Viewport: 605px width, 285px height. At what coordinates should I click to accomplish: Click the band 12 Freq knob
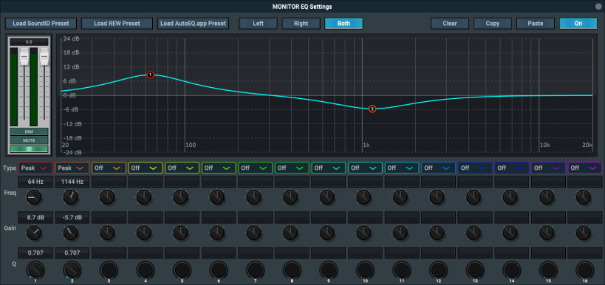(x=437, y=197)
